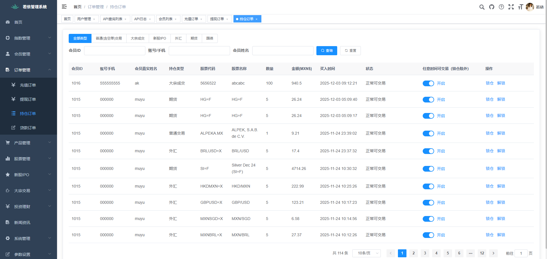Toggle trading switch for MXN/BRL row
The image size is (547, 259).
pos(428,235)
